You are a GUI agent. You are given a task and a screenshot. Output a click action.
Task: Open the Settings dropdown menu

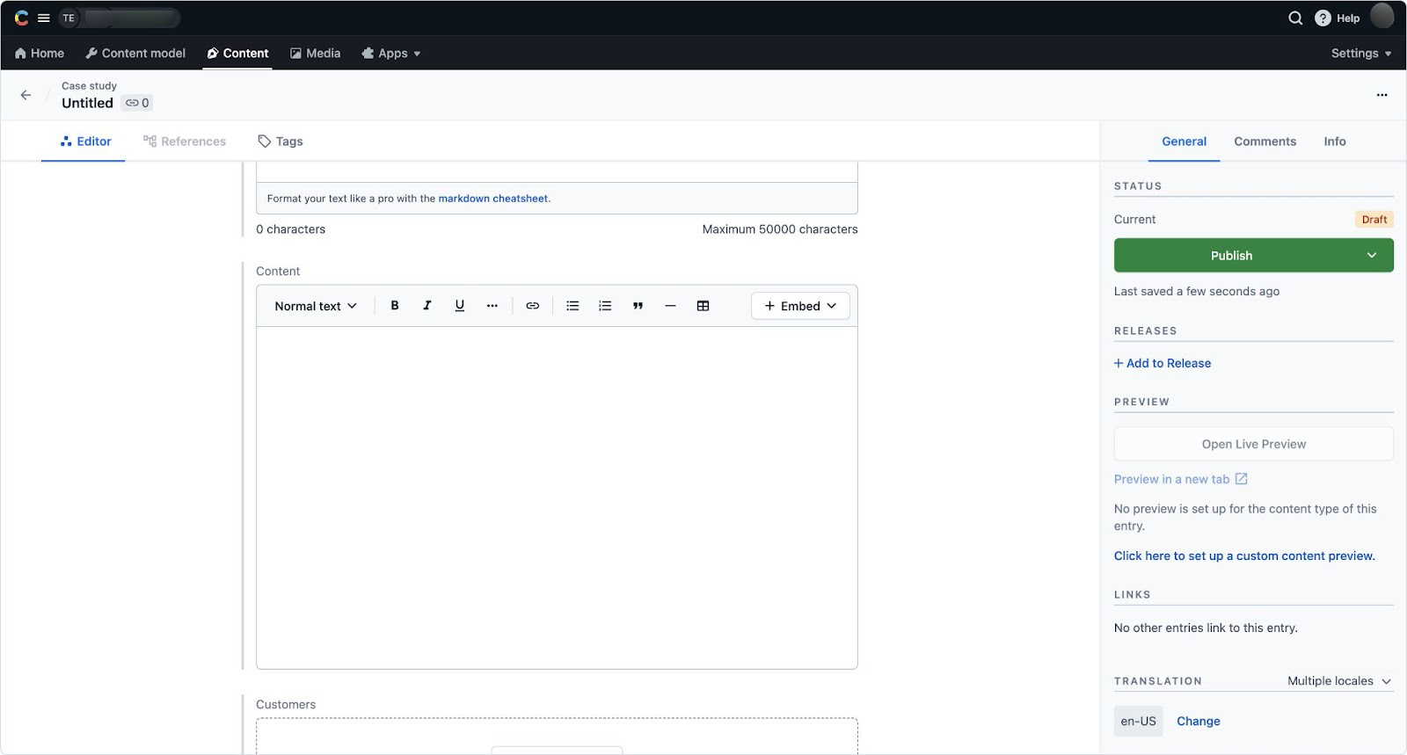(1361, 54)
